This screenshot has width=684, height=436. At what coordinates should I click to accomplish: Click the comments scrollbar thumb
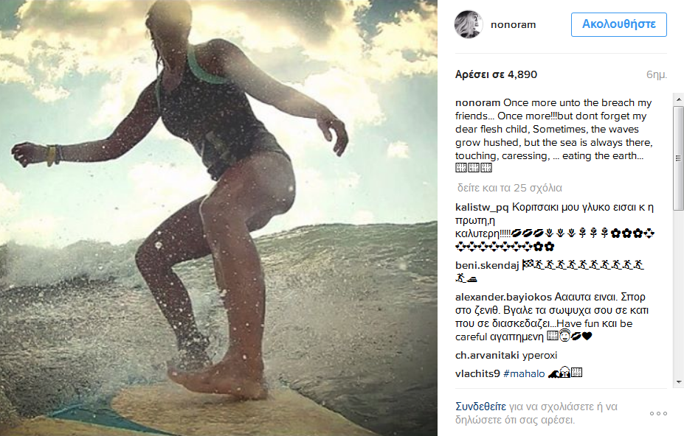coord(678,158)
